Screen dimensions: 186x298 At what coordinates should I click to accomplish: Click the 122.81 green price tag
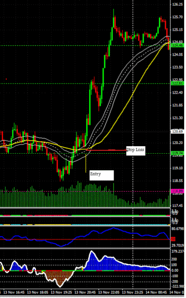pyautogui.click(x=177, y=83)
